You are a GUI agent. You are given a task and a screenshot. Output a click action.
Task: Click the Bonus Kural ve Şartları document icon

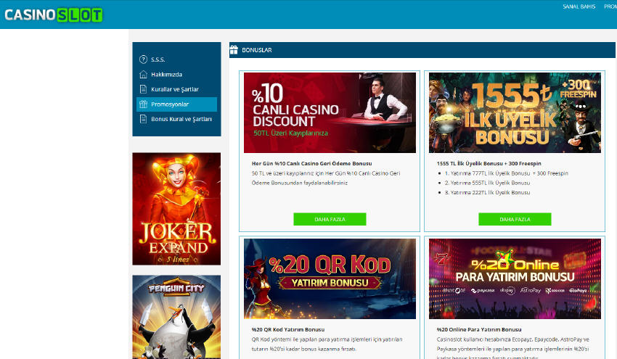[143, 119]
